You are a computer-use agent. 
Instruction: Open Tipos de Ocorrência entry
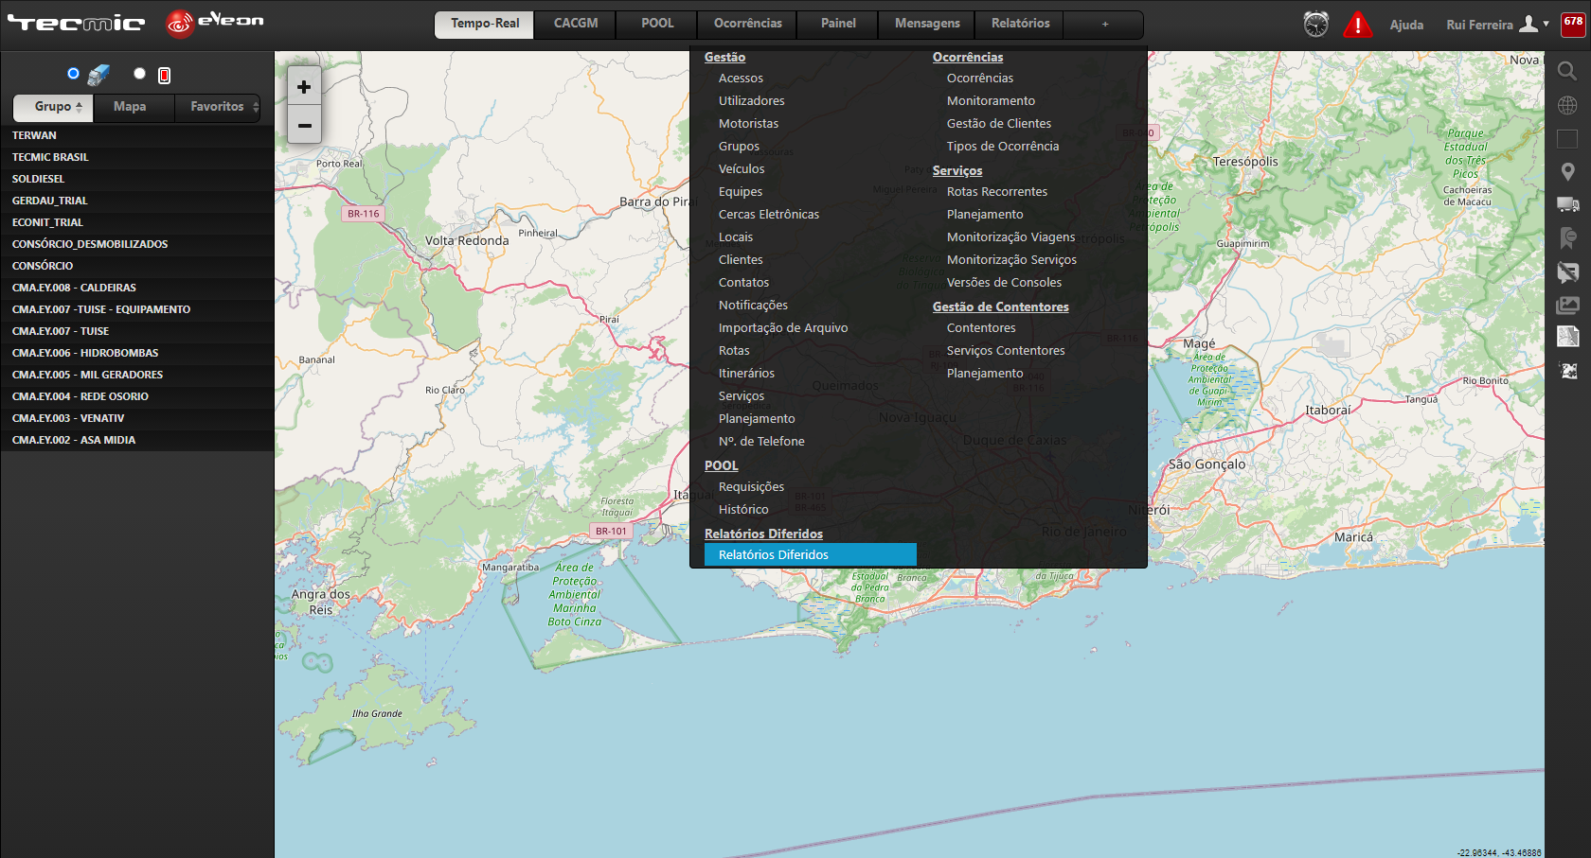point(1003,147)
